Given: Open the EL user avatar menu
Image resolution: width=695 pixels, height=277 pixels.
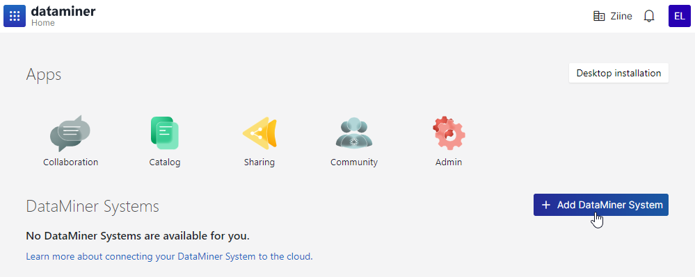Looking at the screenshot, I should (x=680, y=16).
